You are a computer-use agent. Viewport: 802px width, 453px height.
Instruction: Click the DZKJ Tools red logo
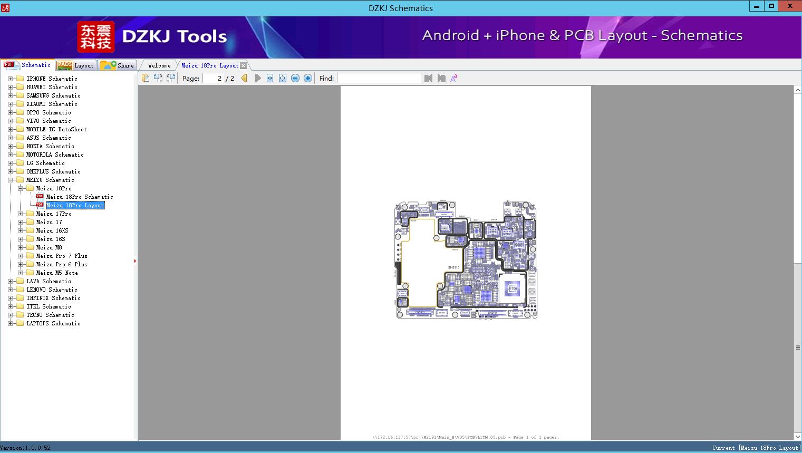coord(96,37)
